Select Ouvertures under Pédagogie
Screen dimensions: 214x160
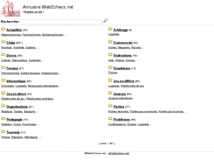(x=29, y=124)
